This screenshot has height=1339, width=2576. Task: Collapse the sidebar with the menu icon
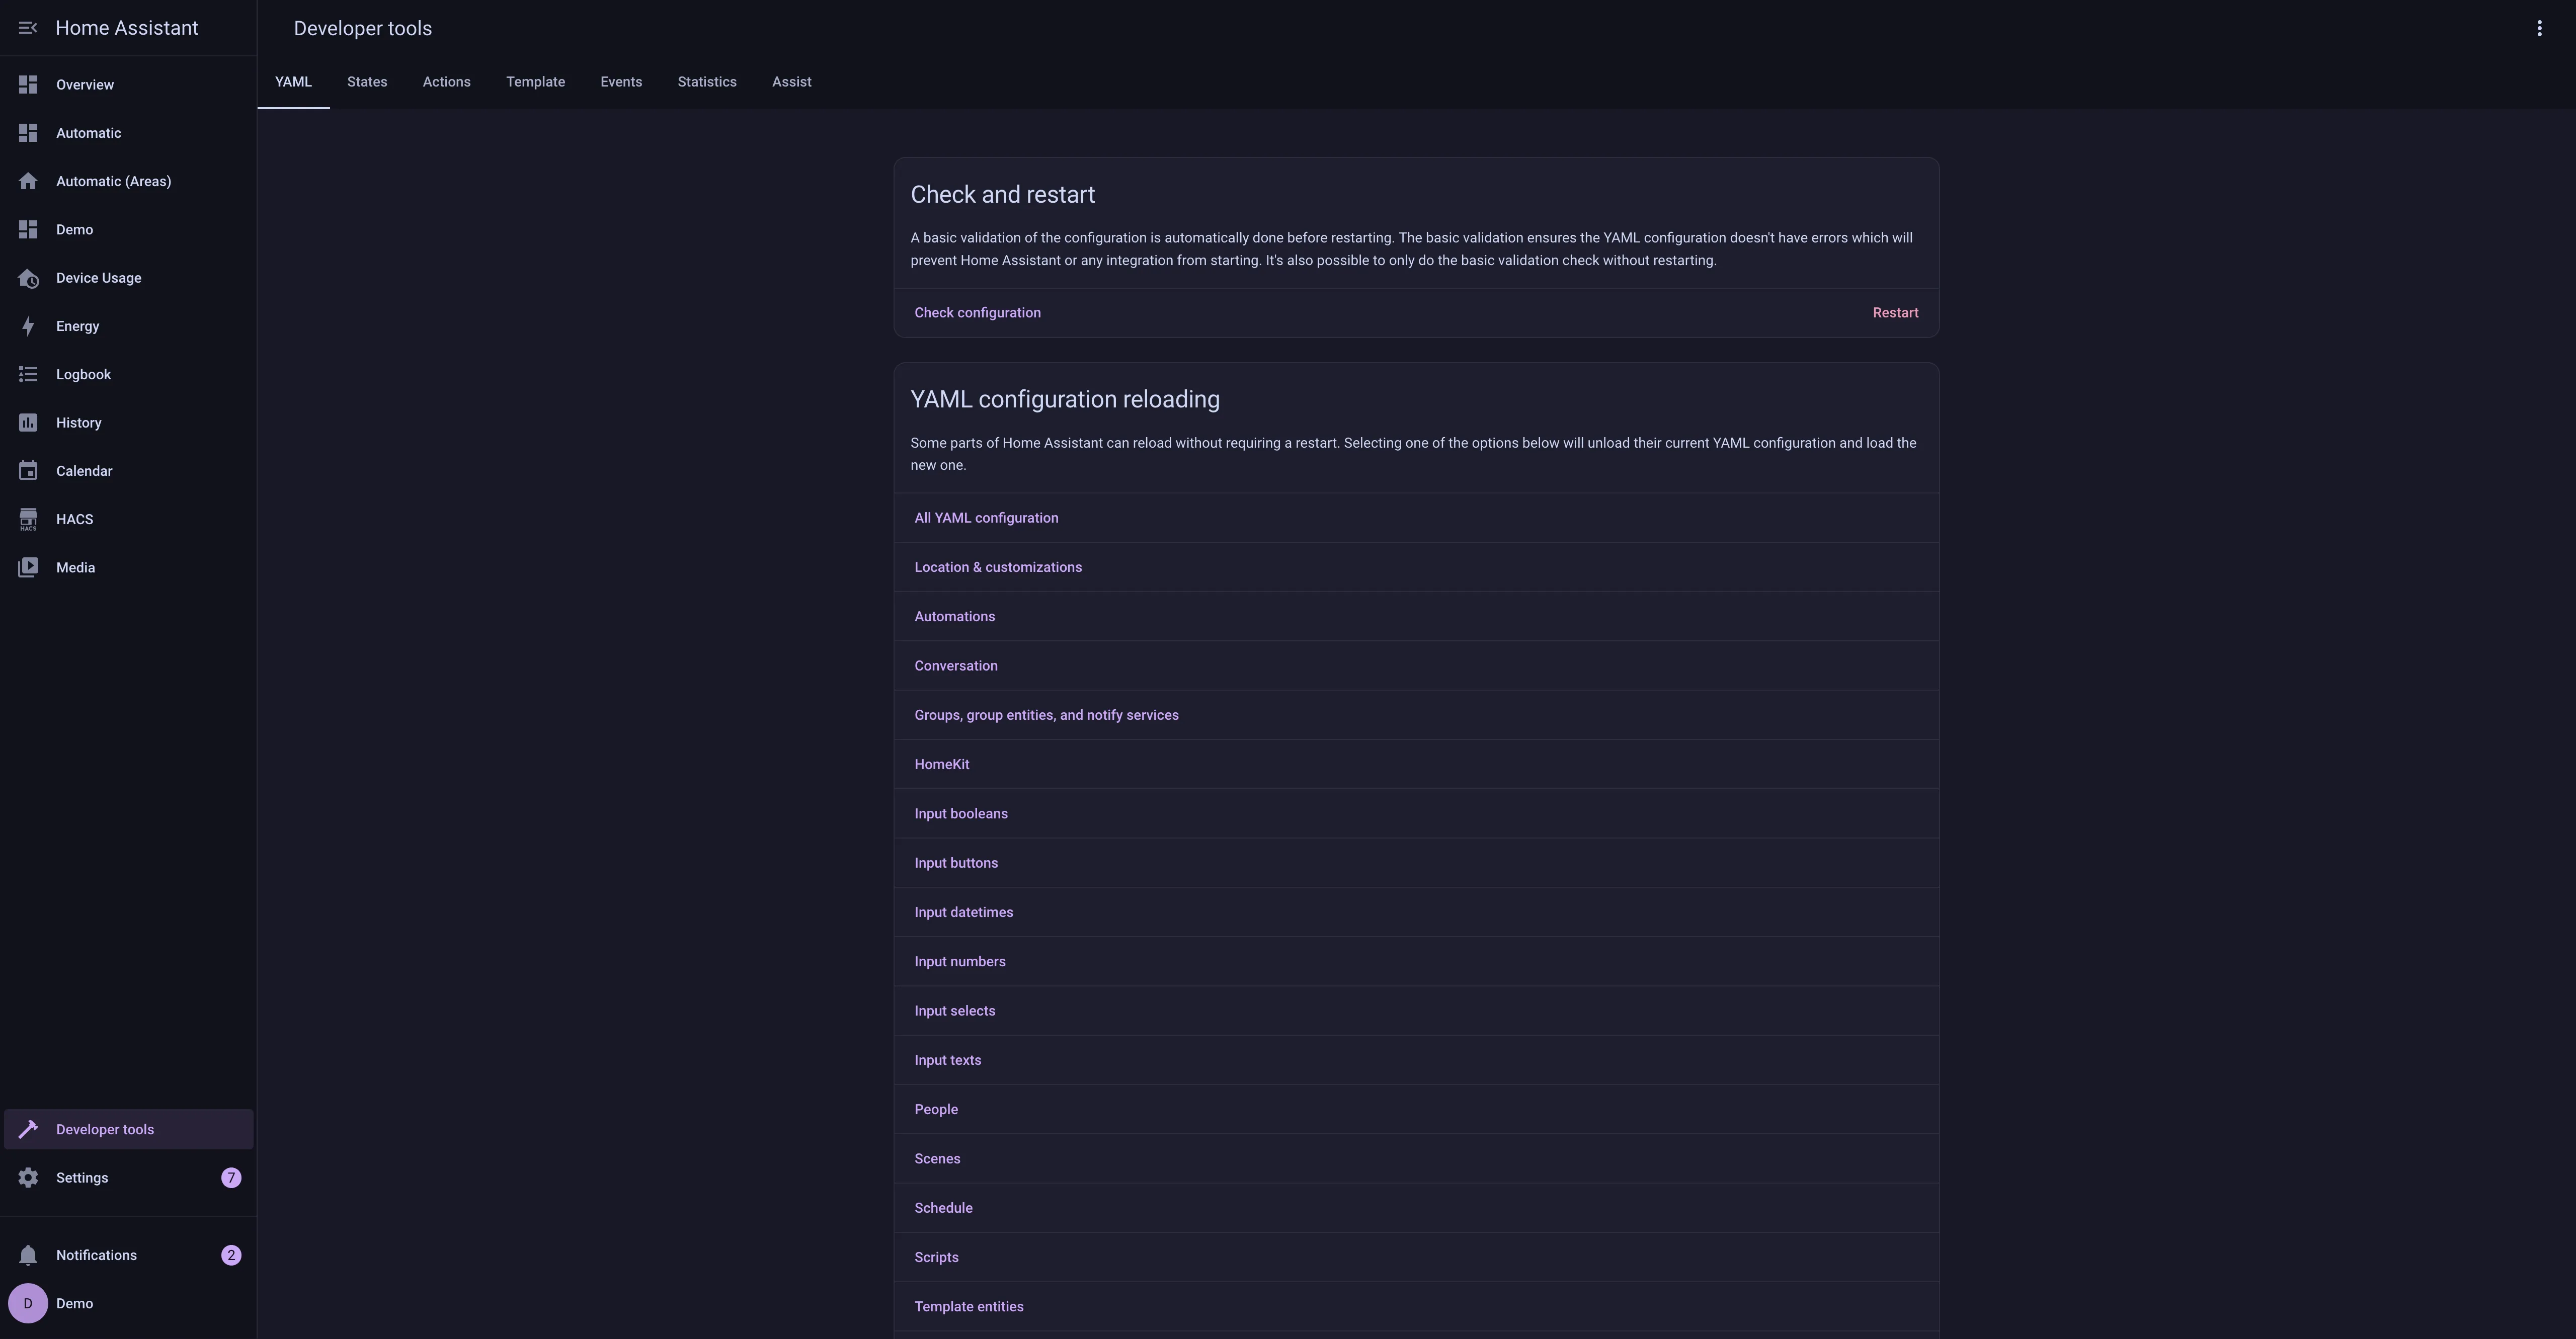pos(28,28)
